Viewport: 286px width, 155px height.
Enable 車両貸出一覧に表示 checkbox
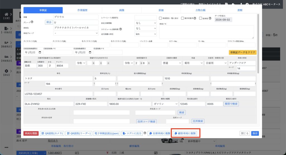point(160,18)
